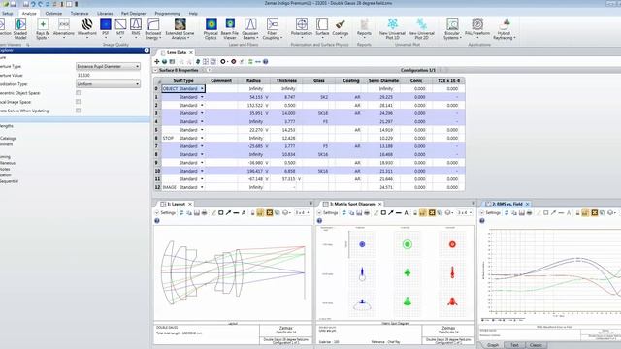Image resolution: width=621 pixels, height=349 pixels.
Task: Open surface type dropdown for IMAGE row
Action: coord(202,187)
